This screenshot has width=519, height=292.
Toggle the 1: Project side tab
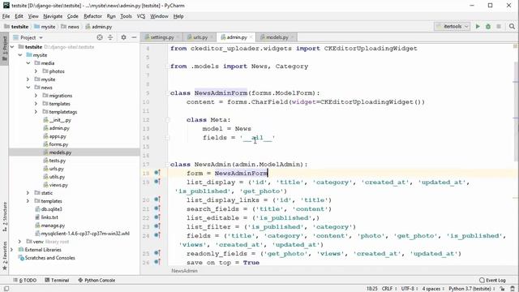click(x=5, y=49)
